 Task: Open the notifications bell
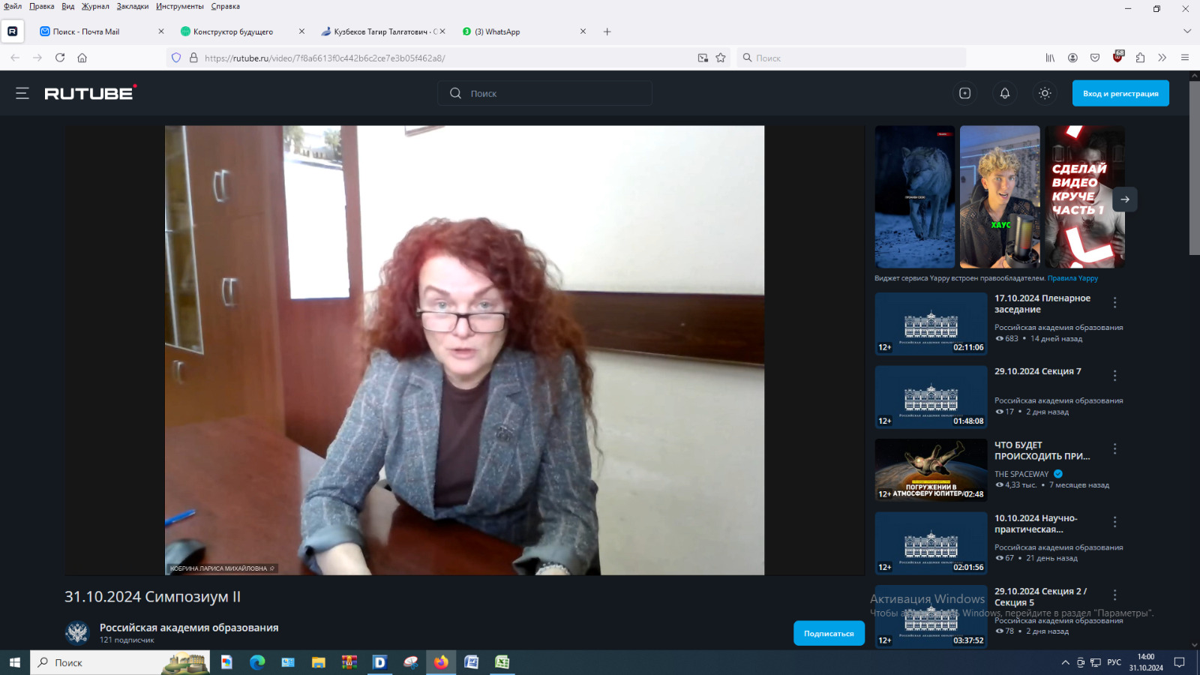[1005, 93]
